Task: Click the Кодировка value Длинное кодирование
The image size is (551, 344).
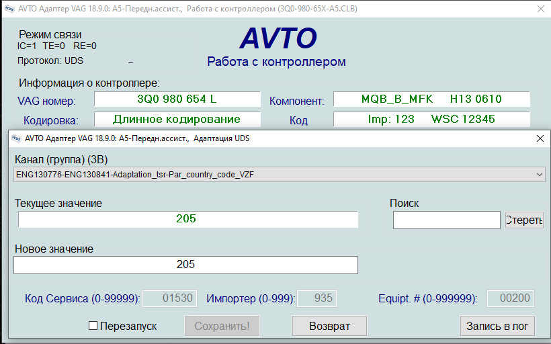Action: [x=177, y=119]
